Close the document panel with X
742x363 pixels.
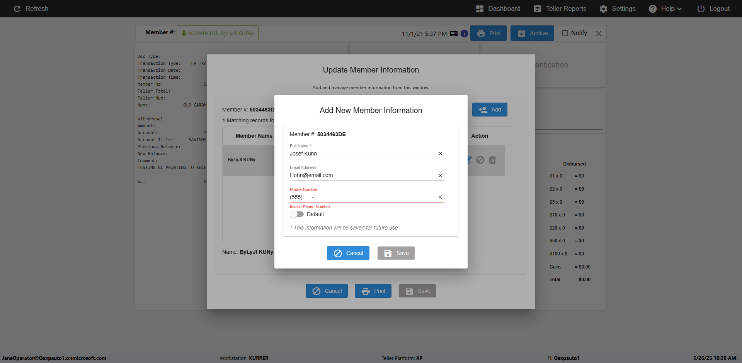click(599, 34)
